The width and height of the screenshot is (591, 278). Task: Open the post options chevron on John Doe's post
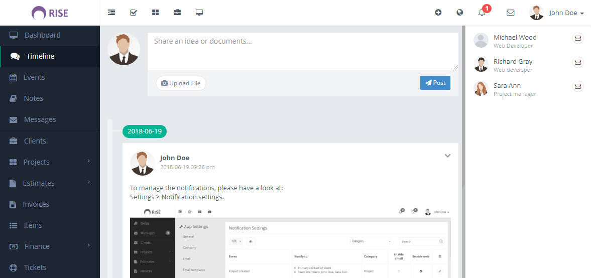point(447,156)
